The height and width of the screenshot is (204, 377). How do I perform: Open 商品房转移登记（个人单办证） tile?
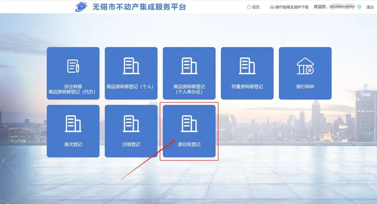pos(189,73)
